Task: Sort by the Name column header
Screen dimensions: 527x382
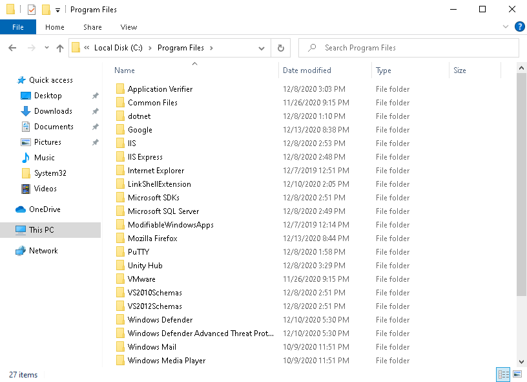Action: pos(125,70)
